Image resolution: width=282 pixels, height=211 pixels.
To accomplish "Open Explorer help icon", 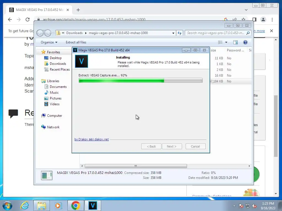I will tap(245, 42).
